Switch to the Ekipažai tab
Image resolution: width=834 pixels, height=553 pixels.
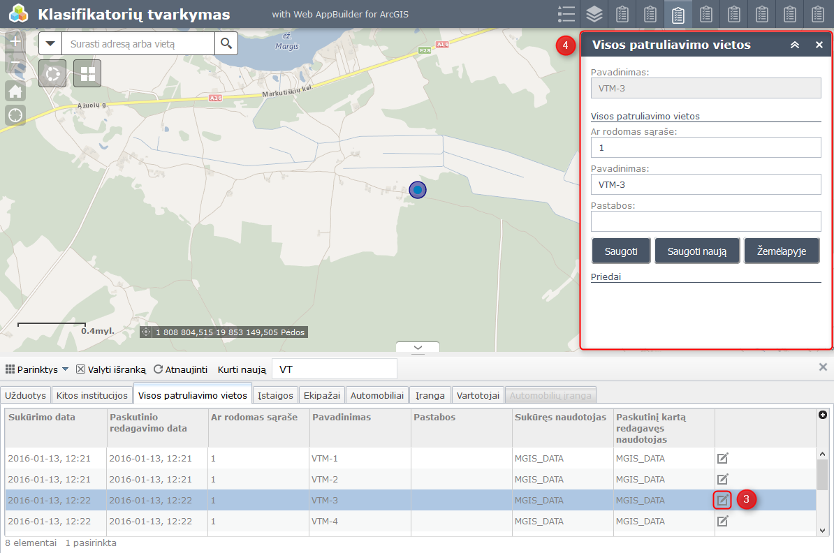point(321,395)
